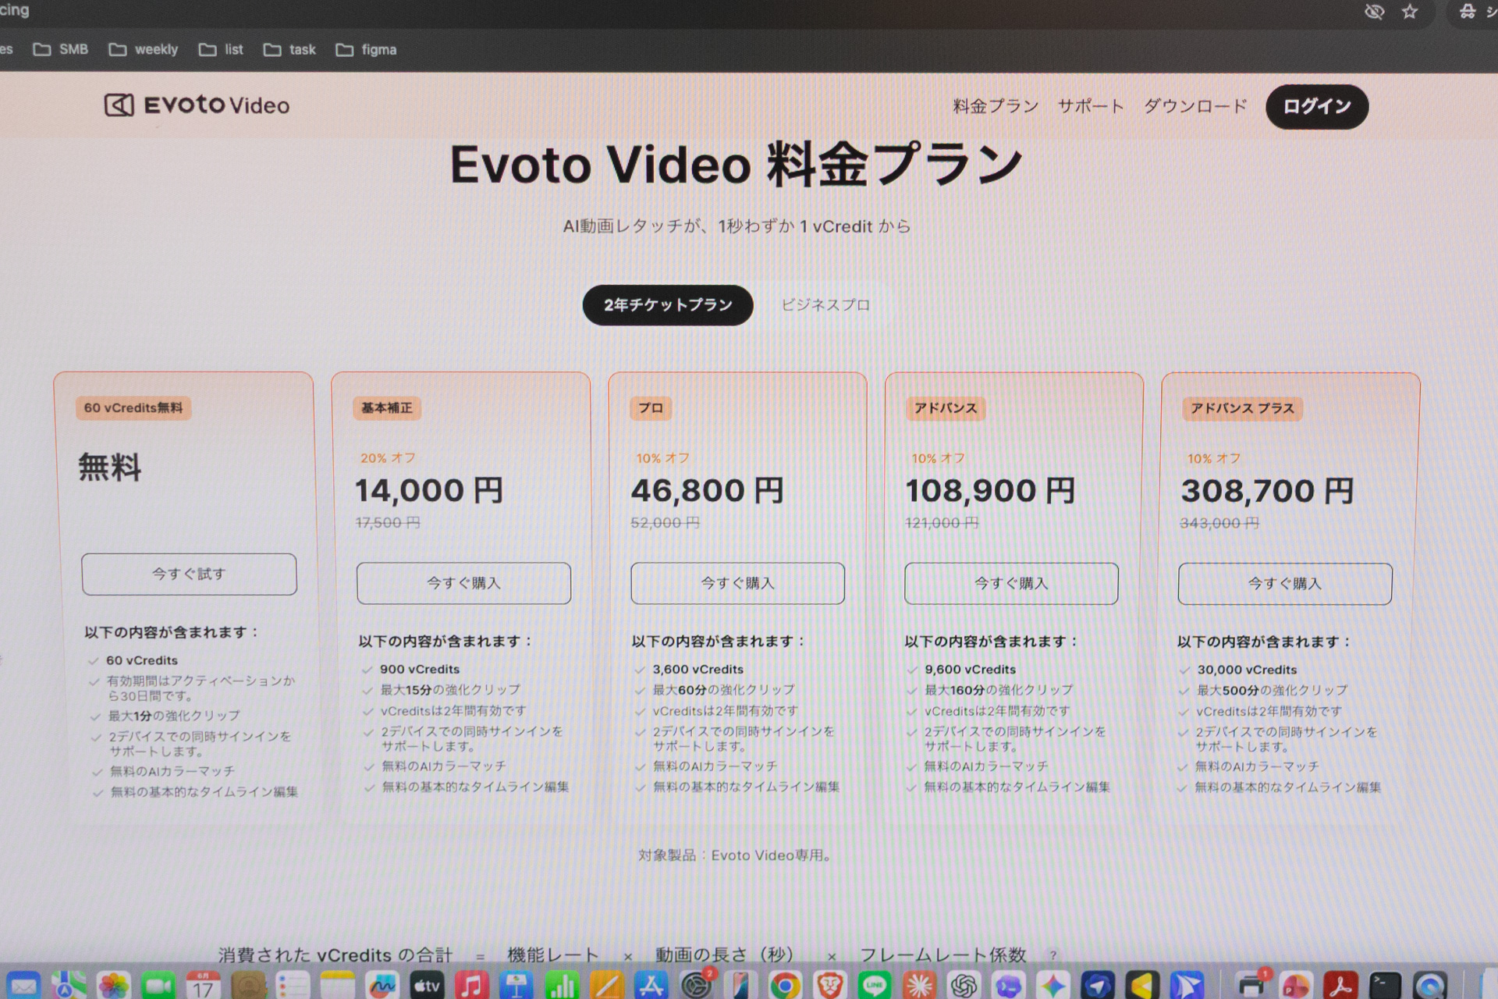Click 今すぐ購入 for the 14,000 円 plan

(463, 583)
